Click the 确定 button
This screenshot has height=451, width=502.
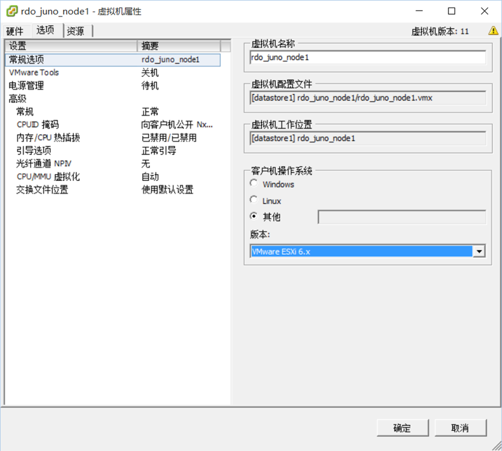click(x=403, y=428)
